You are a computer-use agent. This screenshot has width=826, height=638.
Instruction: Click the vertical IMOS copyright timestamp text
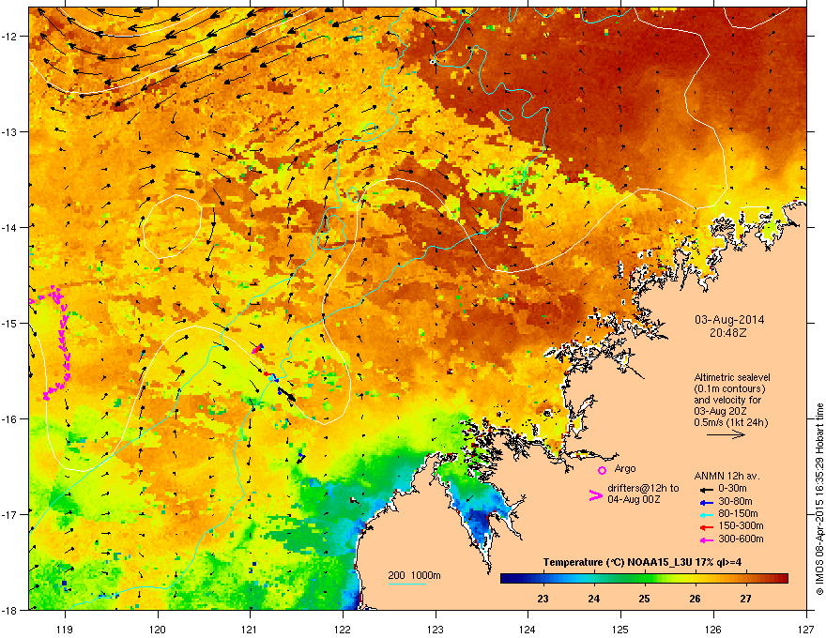point(819,499)
